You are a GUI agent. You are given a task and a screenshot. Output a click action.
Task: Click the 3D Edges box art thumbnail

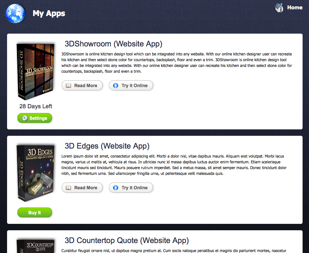(35, 172)
